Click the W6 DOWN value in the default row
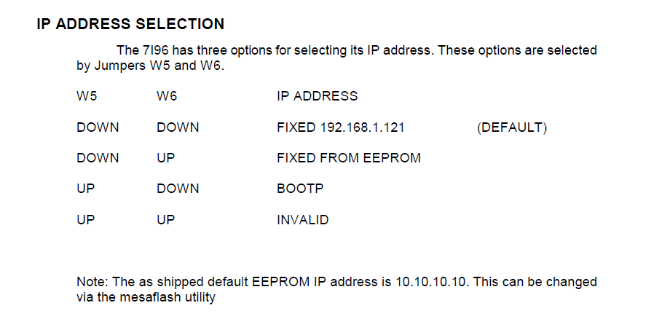654x327 pixels. pos(177,127)
